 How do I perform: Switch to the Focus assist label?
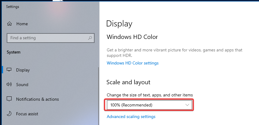click(x=27, y=114)
